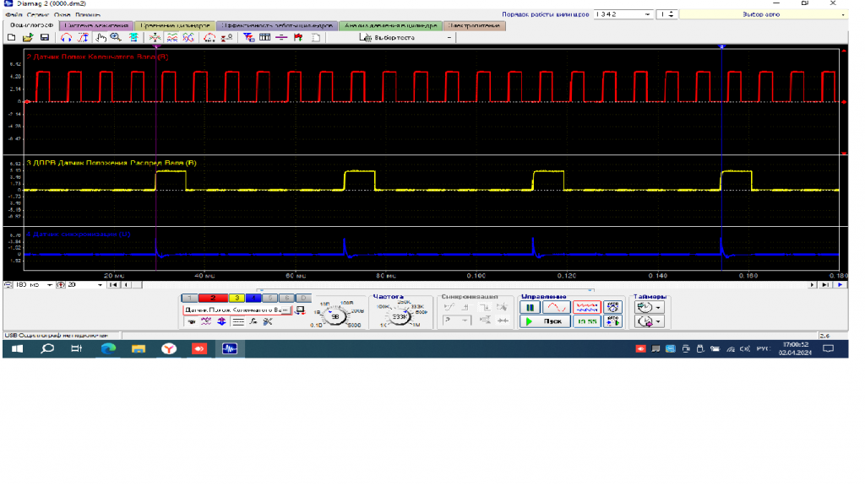Click the monitor icon beside channel name field

[300, 310]
